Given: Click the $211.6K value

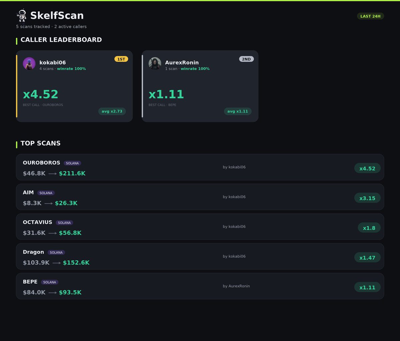Looking at the screenshot, I should click(72, 174).
